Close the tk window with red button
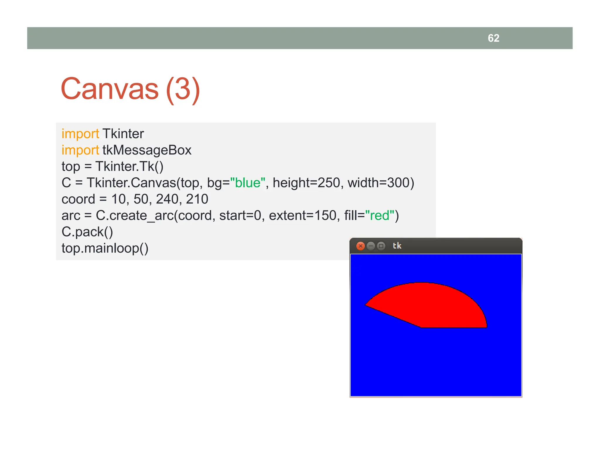Screen dimensions: 600x463 click(360, 246)
